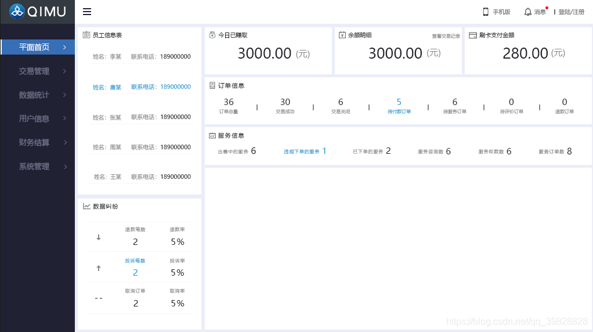Open the notification bell icon
This screenshot has height=332, width=593.
527,12
